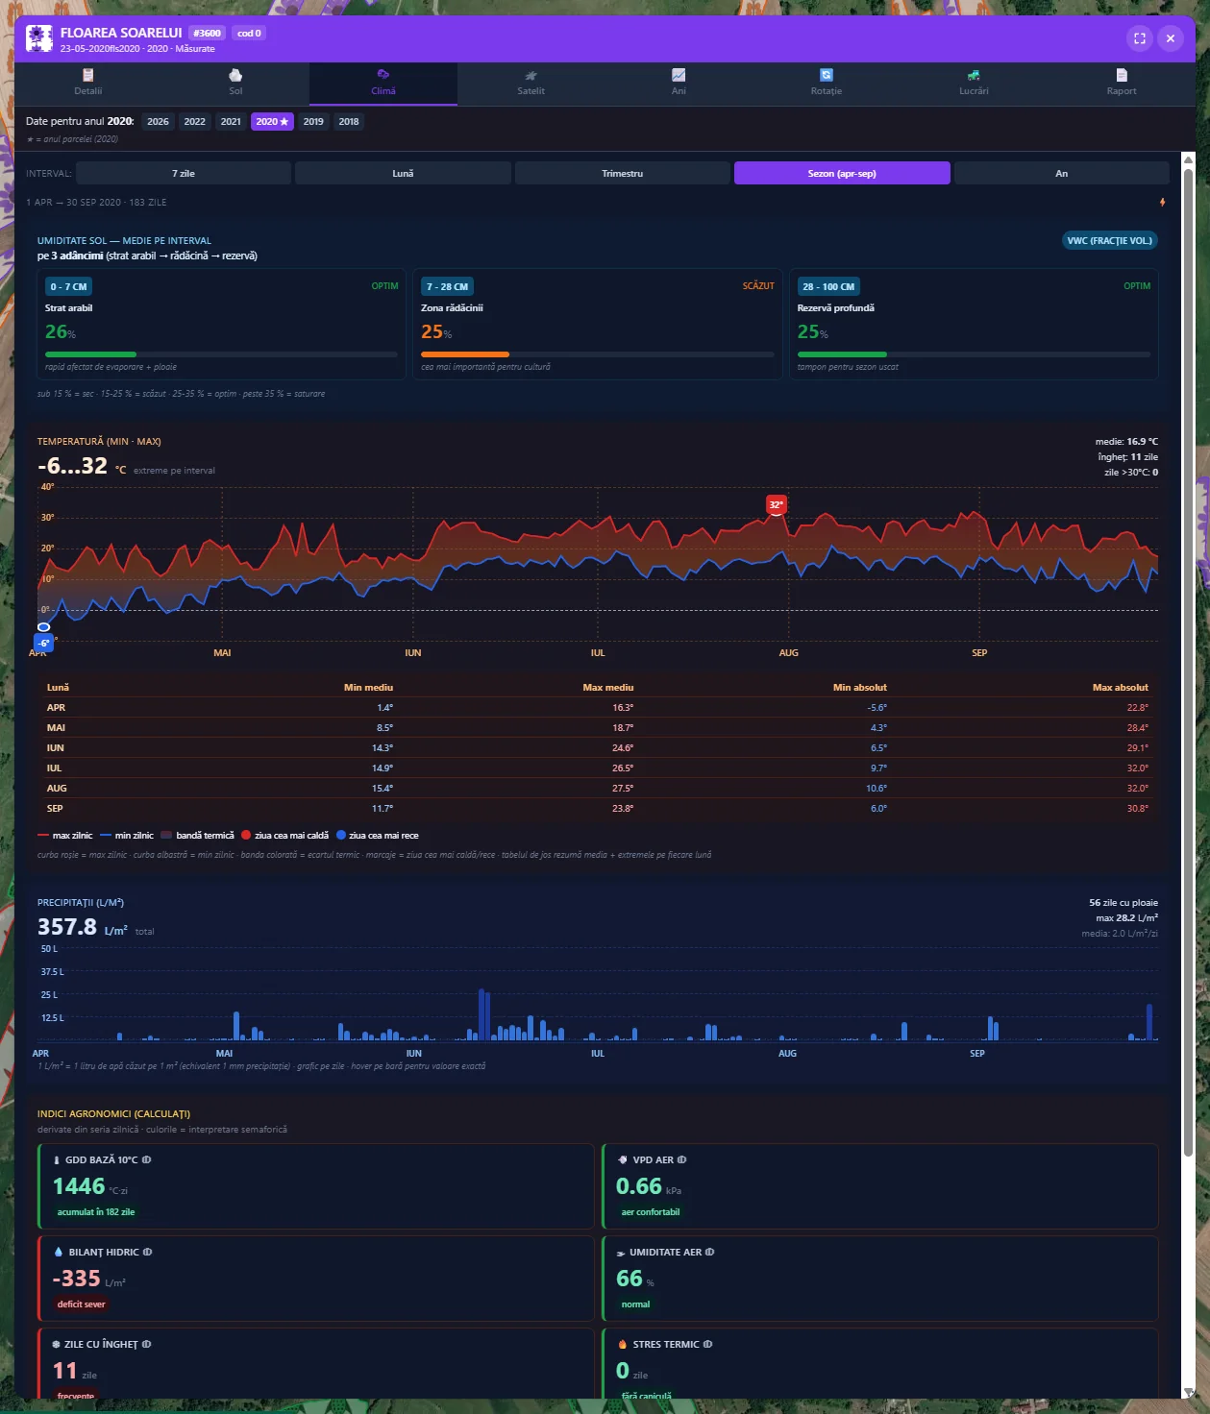
Task: Click info icon next to STRES TERMIC
Action: tap(708, 1344)
